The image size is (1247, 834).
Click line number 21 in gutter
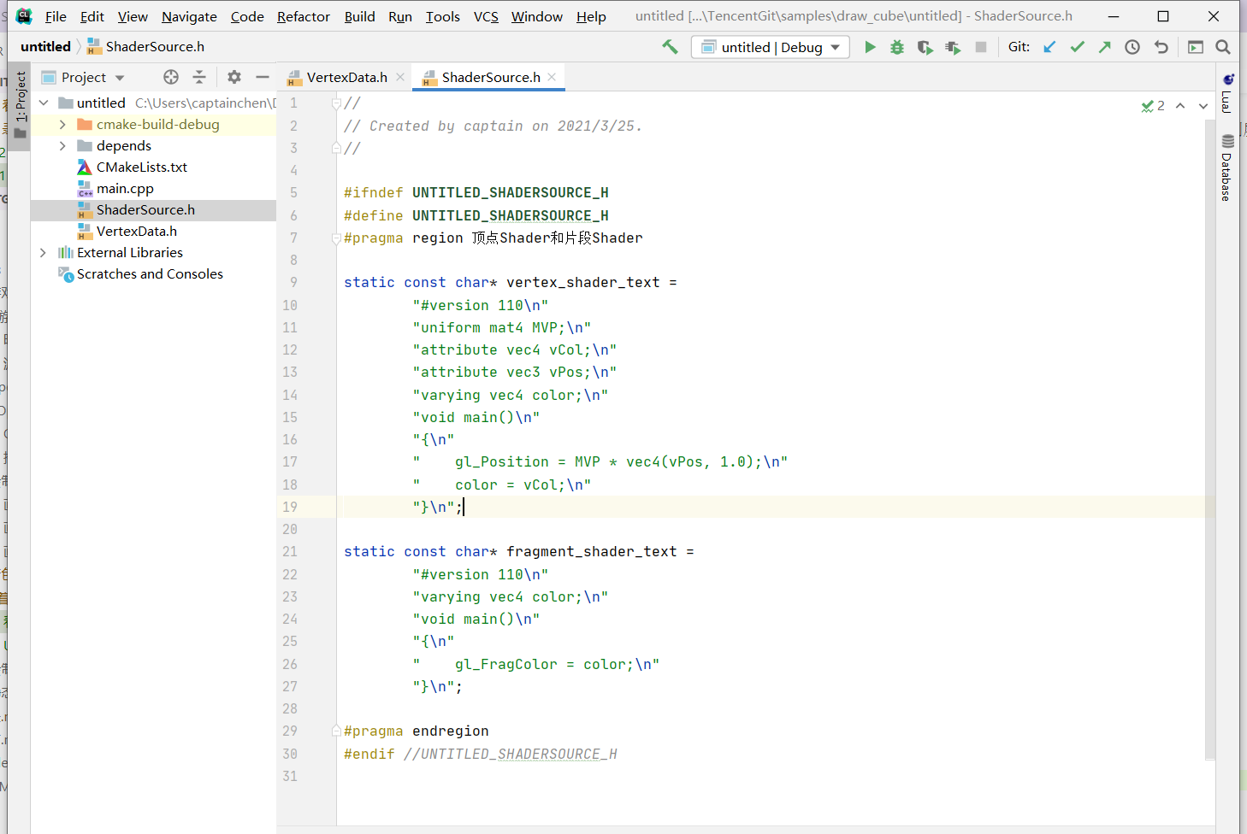coord(290,552)
